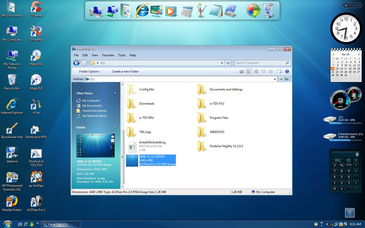365x228 pixels.
Task: Open Explorer help with the blue question icon
Action: pos(287,71)
